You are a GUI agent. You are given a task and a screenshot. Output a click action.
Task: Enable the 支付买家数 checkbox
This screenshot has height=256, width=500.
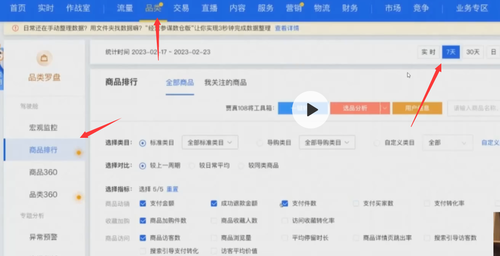click(x=356, y=203)
